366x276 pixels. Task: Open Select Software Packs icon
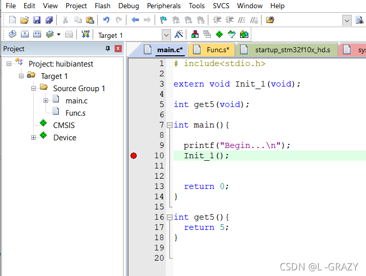(231, 34)
